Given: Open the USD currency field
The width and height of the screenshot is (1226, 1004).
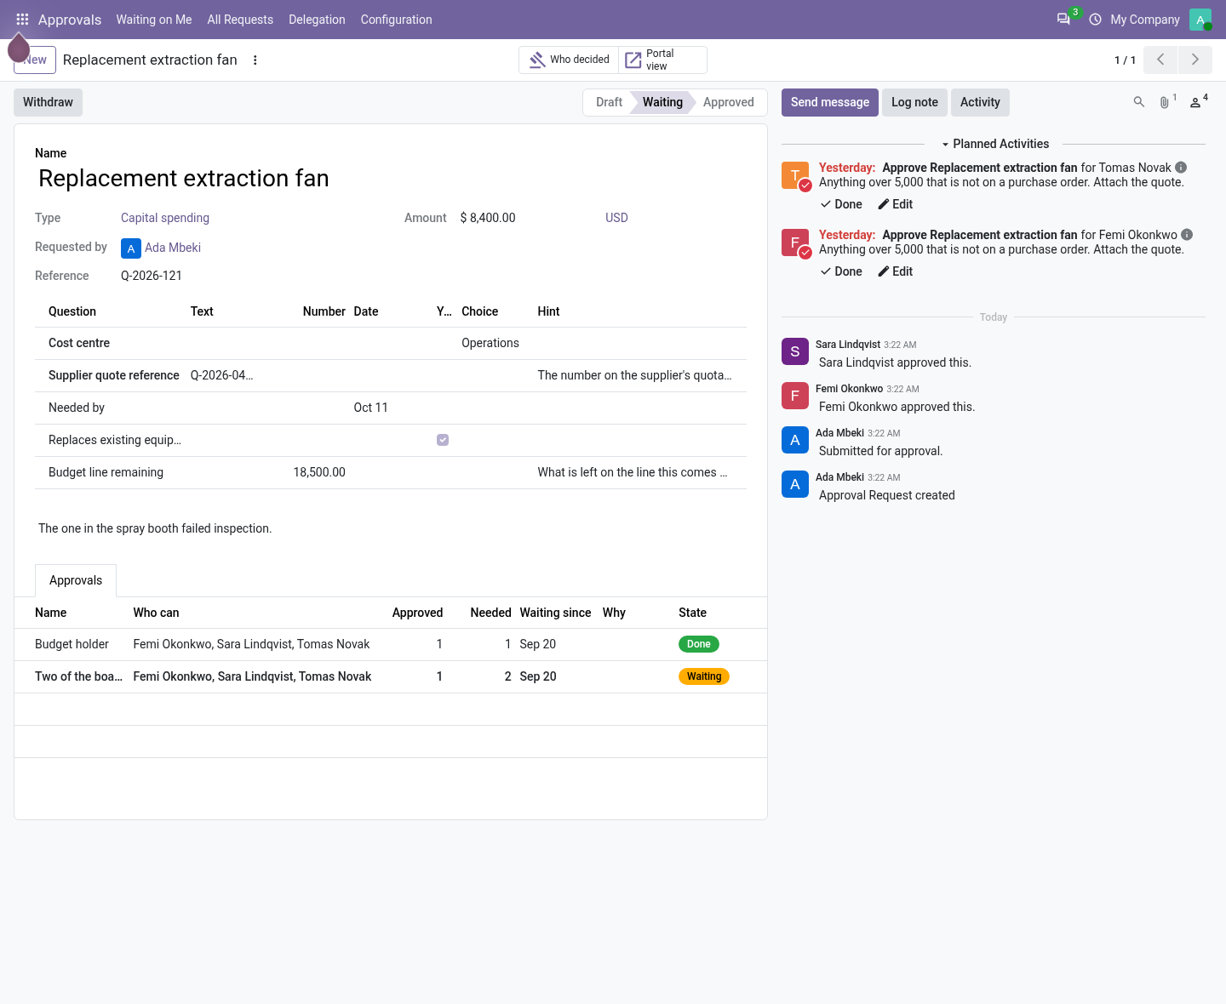Looking at the screenshot, I should [616, 218].
